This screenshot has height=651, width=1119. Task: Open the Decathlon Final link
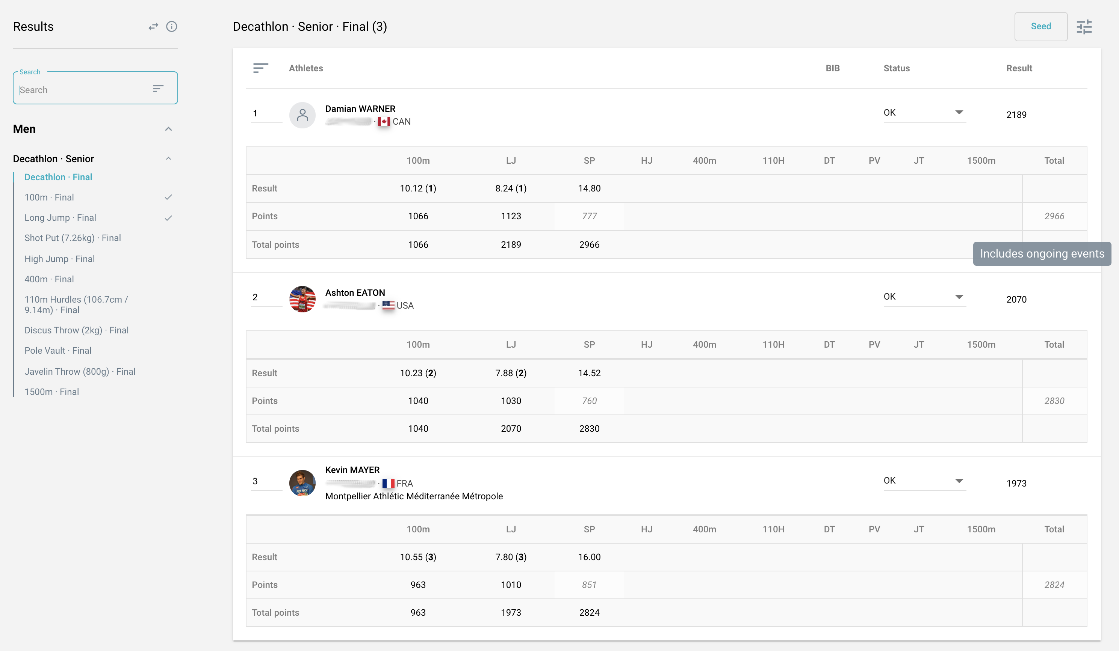(x=58, y=177)
